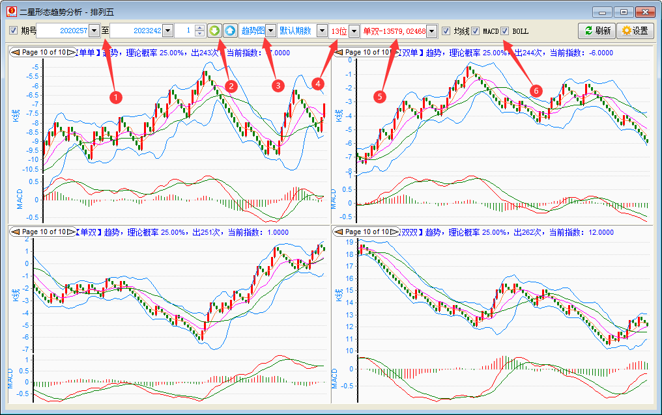Open the 趋势图 chart type dropdown
The image size is (662, 415).
click(x=271, y=31)
